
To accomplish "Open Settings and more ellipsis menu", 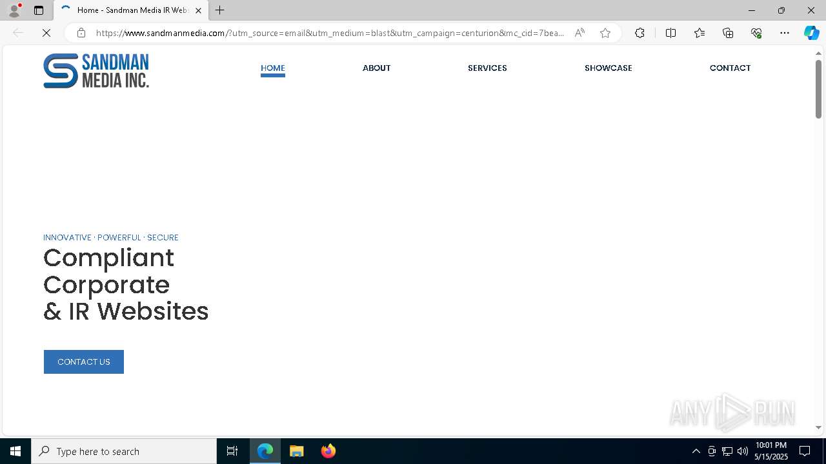I will click(x=785, y=33).
